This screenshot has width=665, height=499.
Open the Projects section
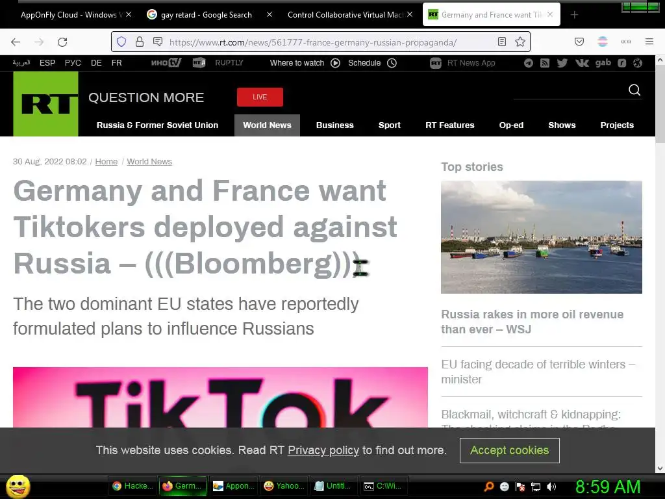[617, 125]
